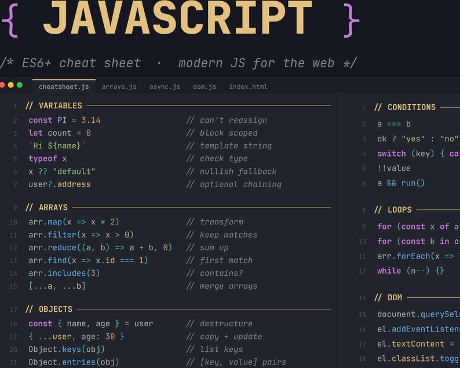Click the '// keep matches' comment
Screen dimensions: 460x368
click(x=222, y=235)
